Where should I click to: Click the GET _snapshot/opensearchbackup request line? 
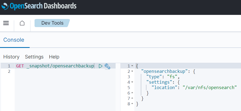(55, 66)
